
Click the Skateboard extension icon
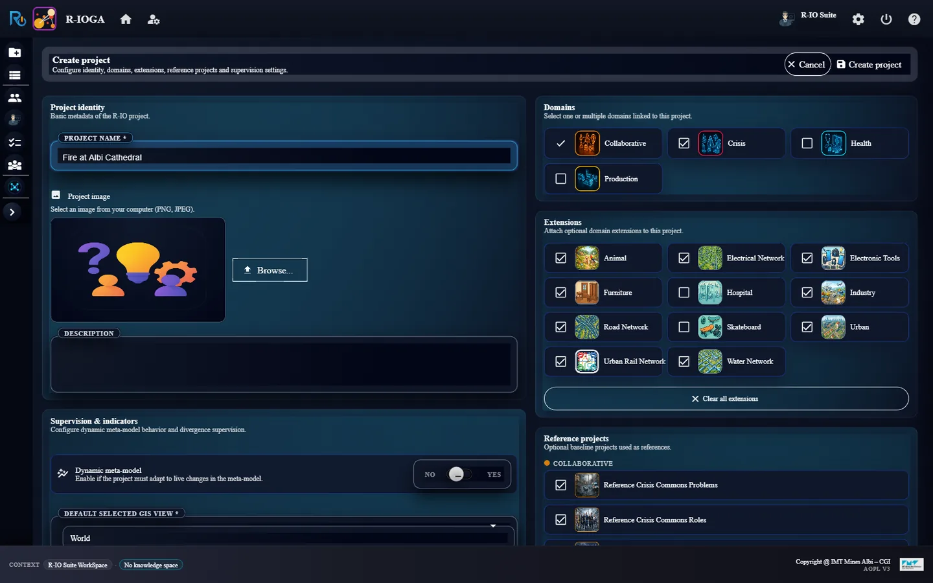pos(710,327)
